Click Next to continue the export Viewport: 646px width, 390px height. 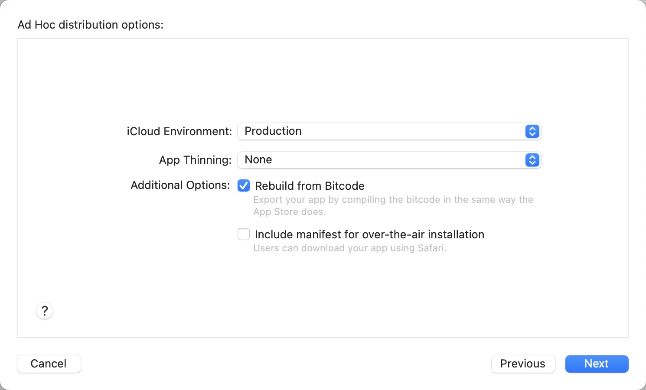tap(597, 364)
